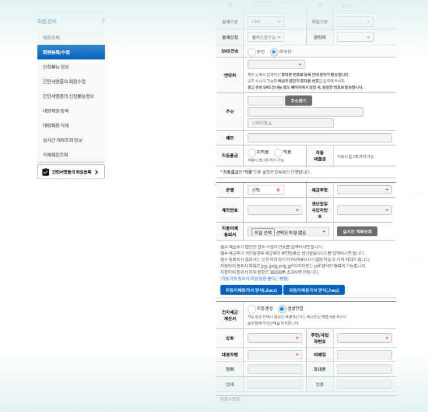This screenshot has width=428, height=412.
Task: Focus the 대표자명 input field
Action: (275, 355)
